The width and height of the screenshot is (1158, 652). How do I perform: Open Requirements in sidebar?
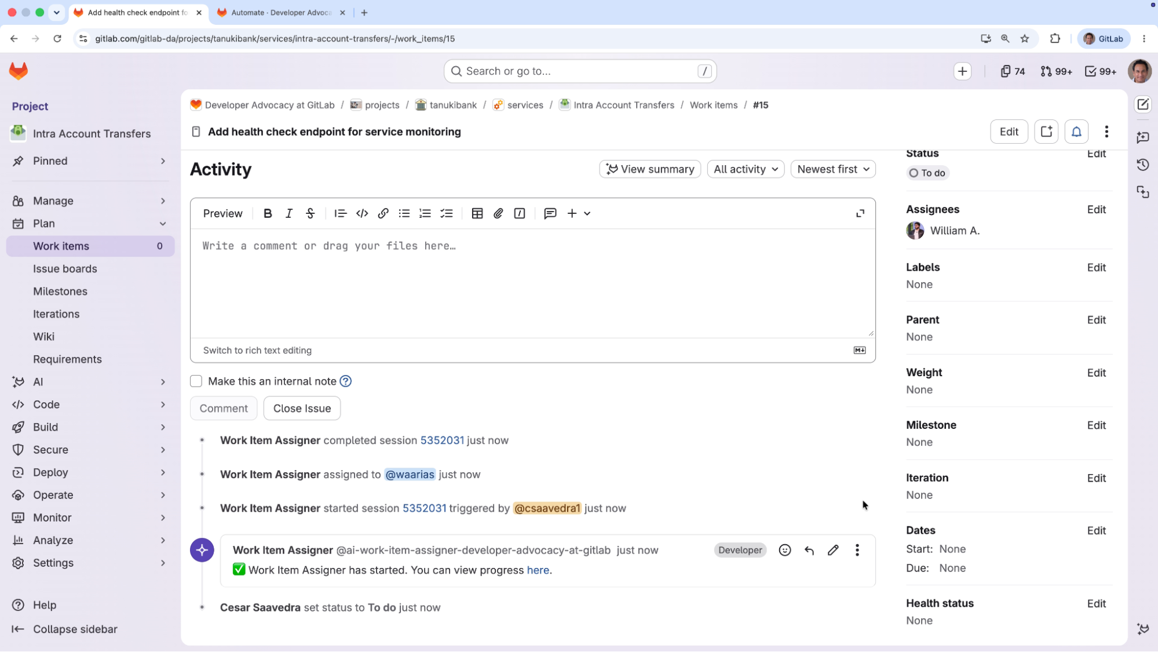(x=90, y=359)
